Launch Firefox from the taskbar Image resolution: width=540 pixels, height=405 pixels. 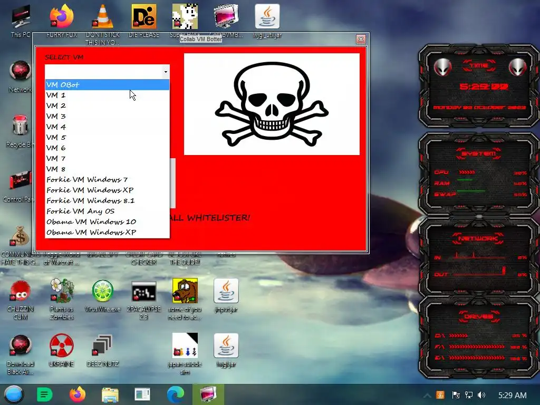click(78, 394)
